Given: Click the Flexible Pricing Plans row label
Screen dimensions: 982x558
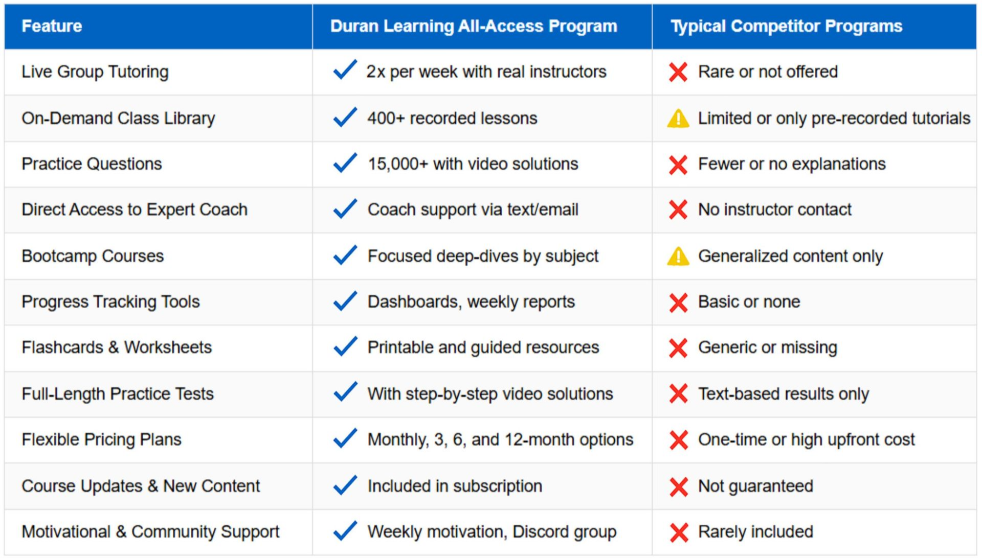Looking at the screenshot, I should click(101, 439).
